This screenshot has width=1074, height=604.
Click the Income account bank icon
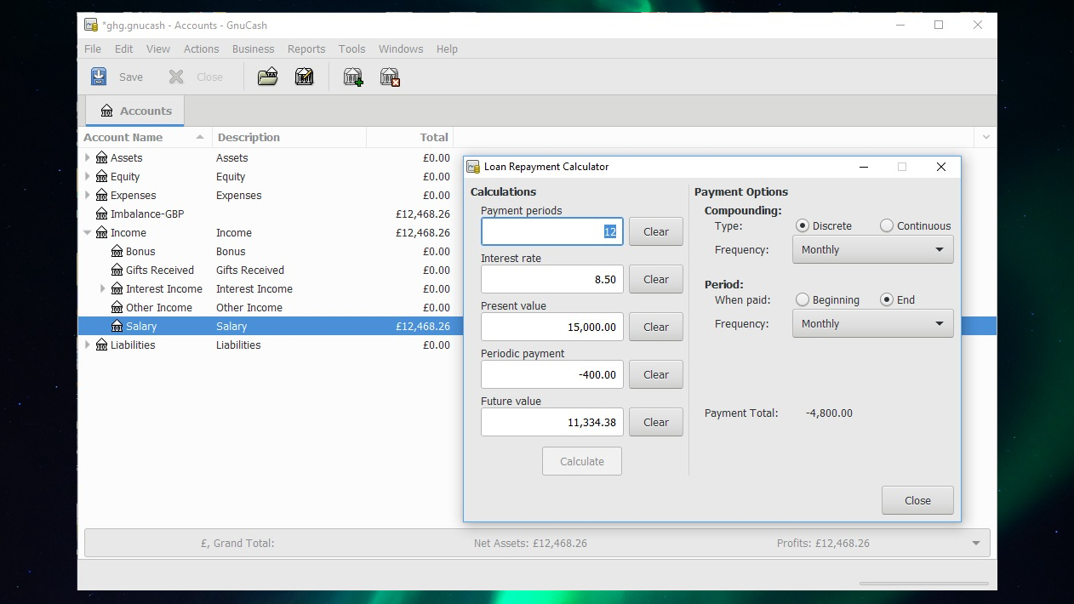coord(101,232)
